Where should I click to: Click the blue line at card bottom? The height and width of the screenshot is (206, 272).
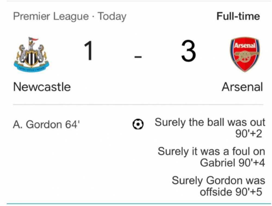139,204
